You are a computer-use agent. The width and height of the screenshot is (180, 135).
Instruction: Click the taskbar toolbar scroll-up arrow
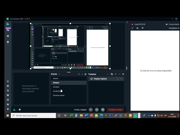tap(139, 114)
